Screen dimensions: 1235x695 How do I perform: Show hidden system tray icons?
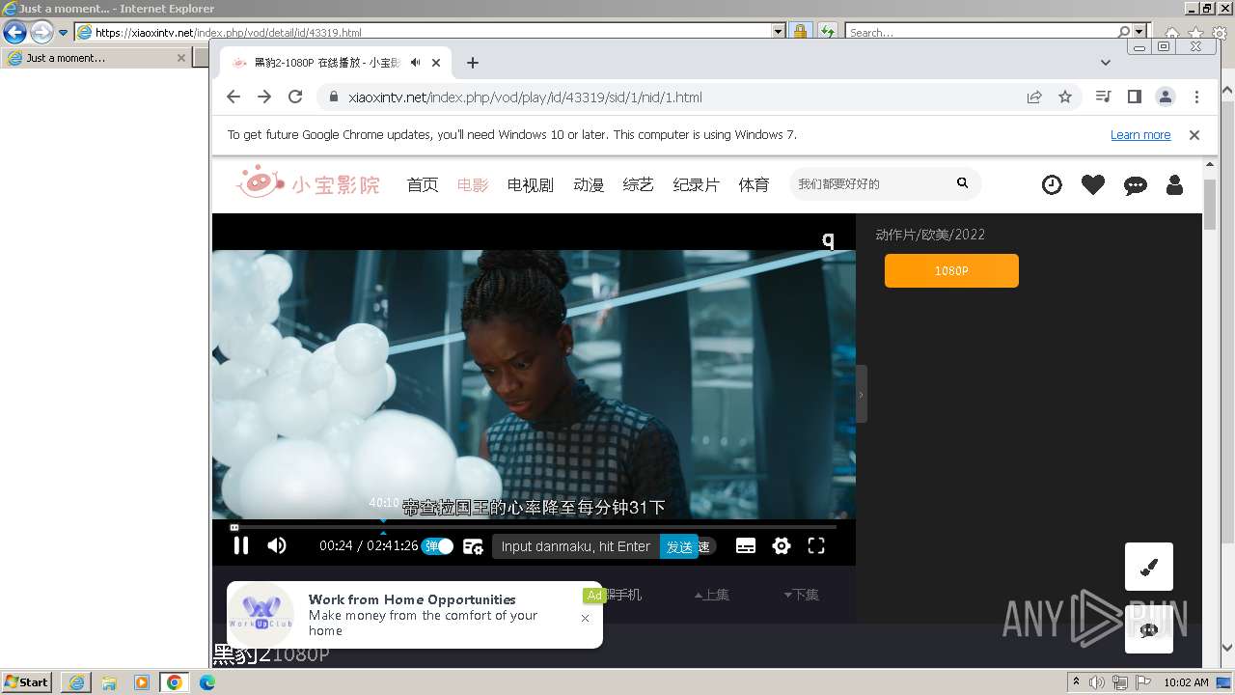1077,682
